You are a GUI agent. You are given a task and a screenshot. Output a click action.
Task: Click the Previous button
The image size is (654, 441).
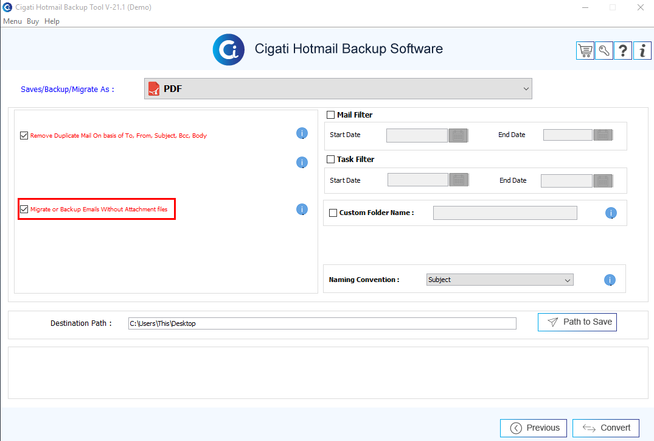click(534, 428)
